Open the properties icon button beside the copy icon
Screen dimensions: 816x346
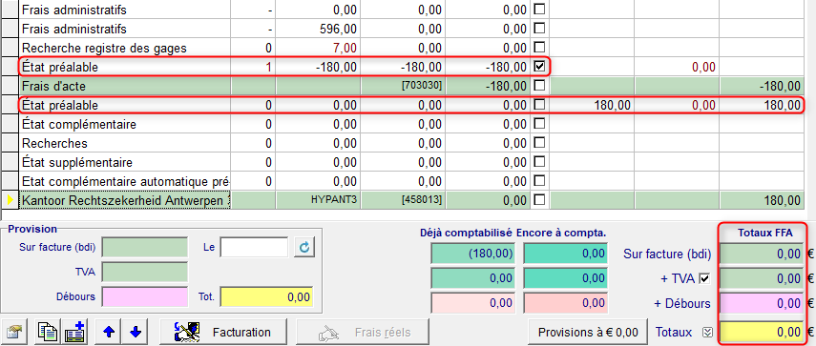click(x=13, y=332)
